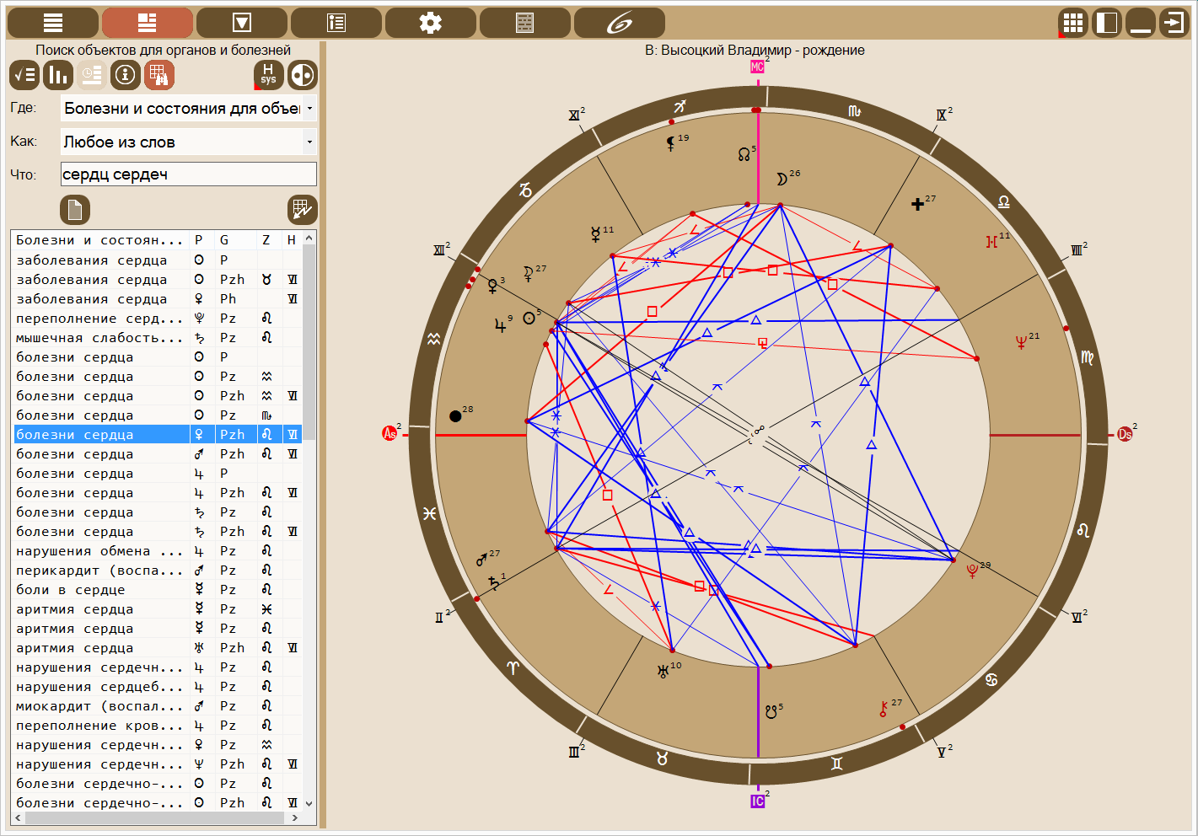
Task: Select the blue highlighted 'болезни сердца' row
Action: pyautogui.click(x=157, y=435)
